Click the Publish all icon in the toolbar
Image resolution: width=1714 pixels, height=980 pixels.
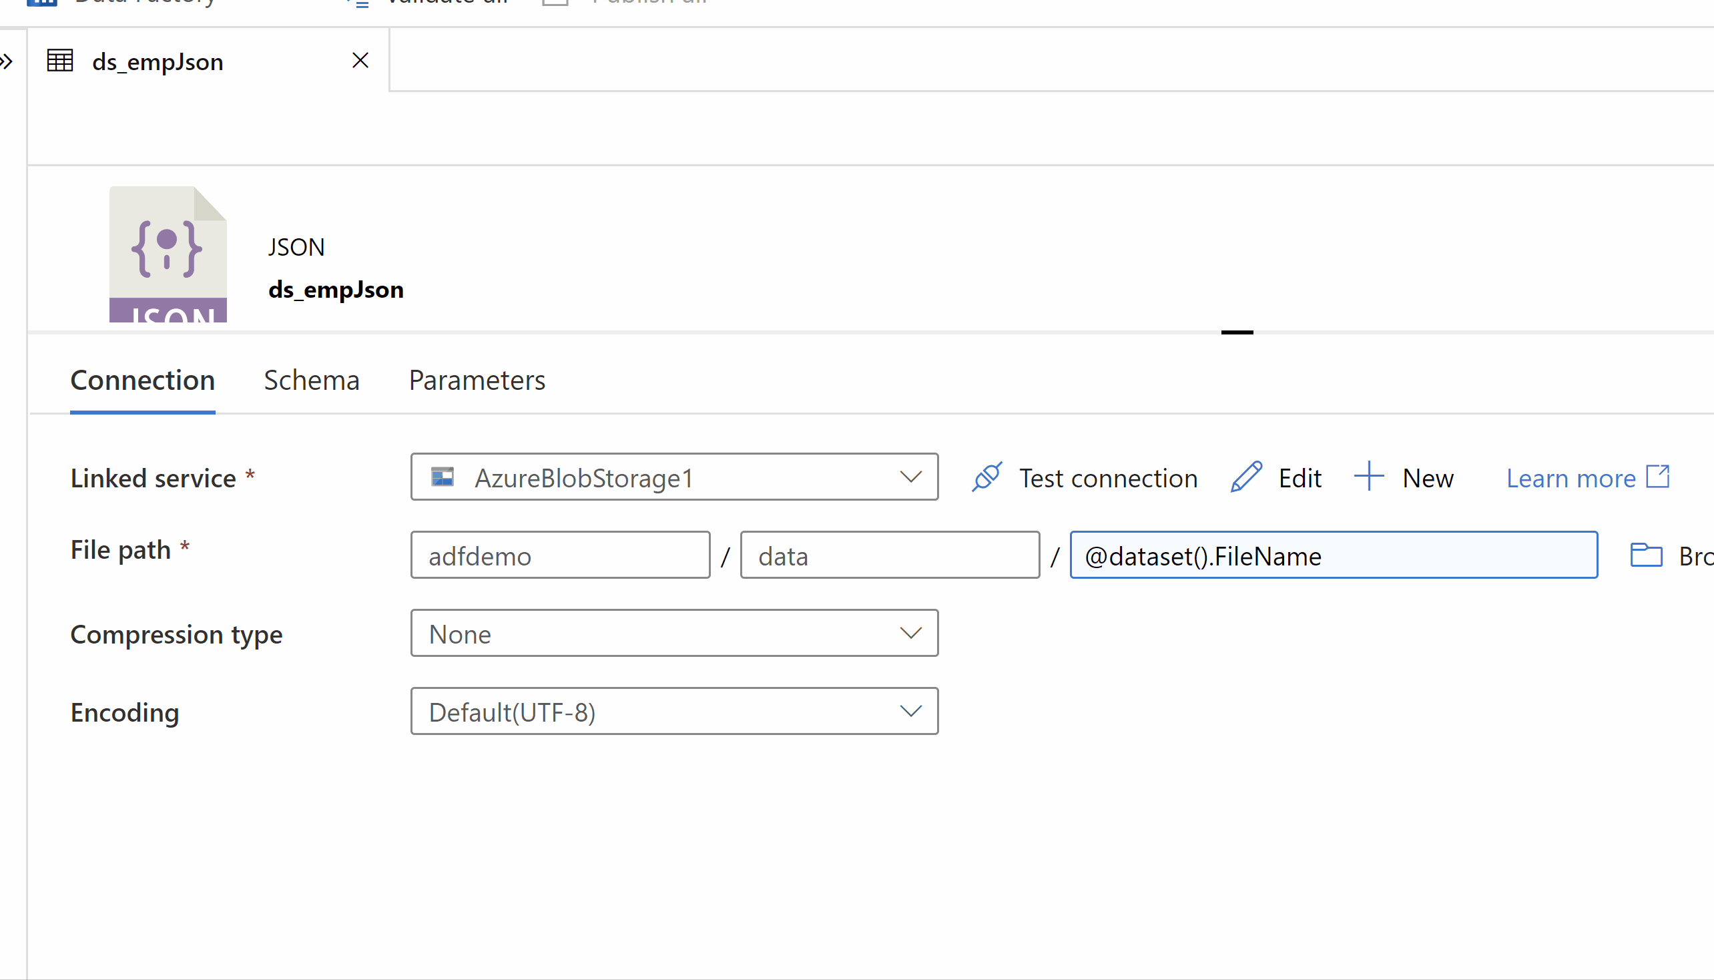(554, 3)
